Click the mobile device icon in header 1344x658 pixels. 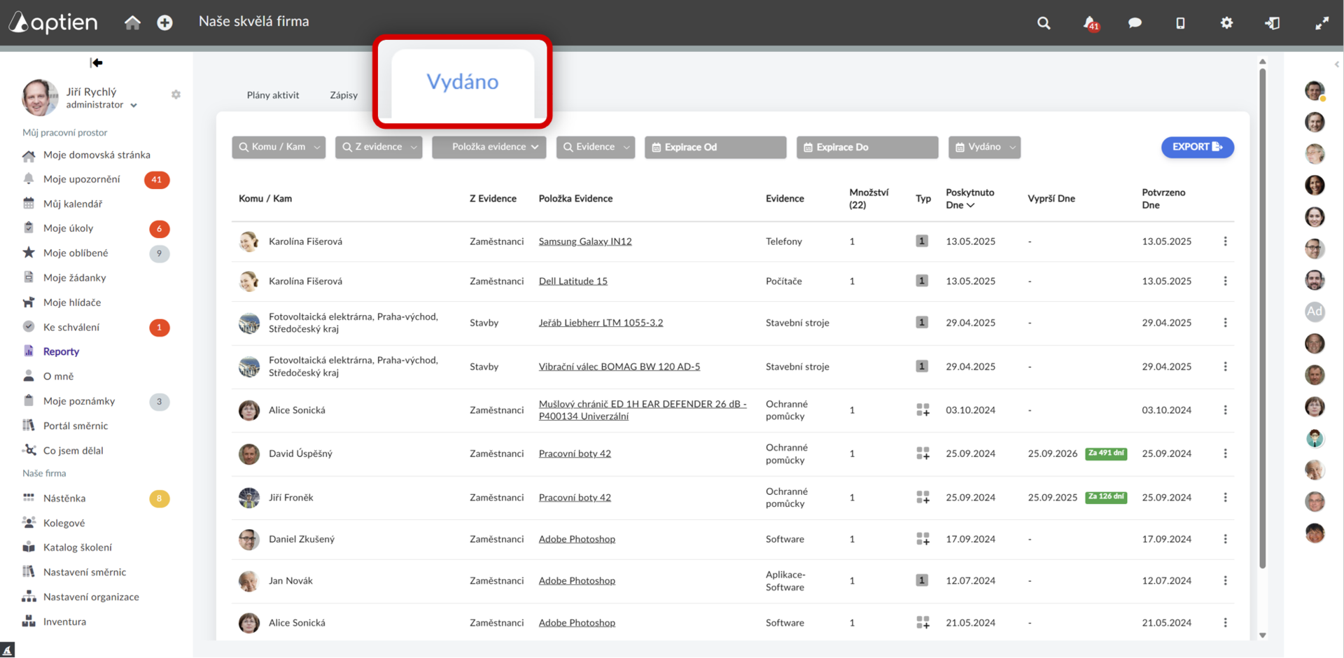click(x=1180, y=23)
